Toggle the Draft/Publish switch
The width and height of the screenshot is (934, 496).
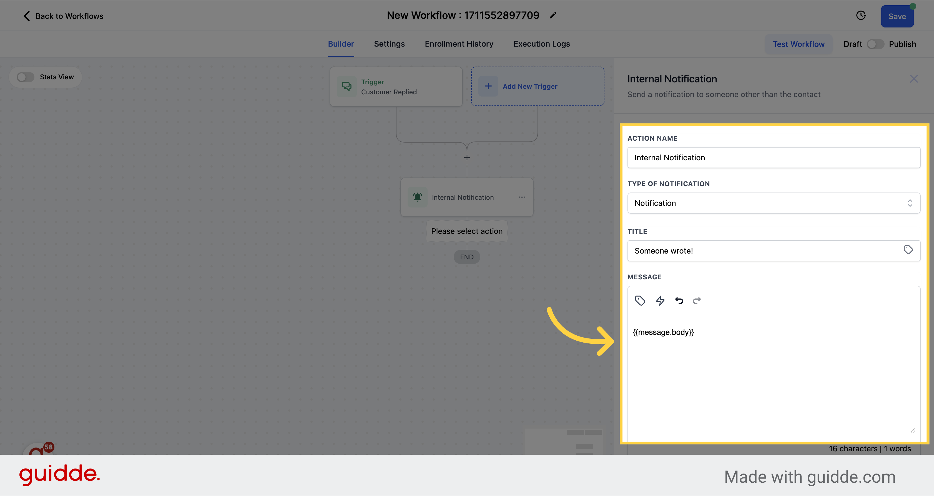[x=875, y=44]
